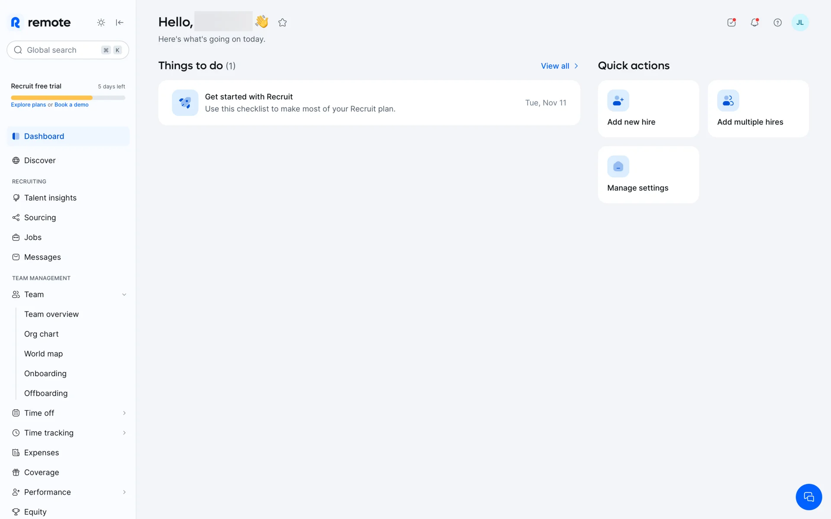The image size is (831, 519).
Task: Open the JL profile avatar menu
Action: pos(800,22)
